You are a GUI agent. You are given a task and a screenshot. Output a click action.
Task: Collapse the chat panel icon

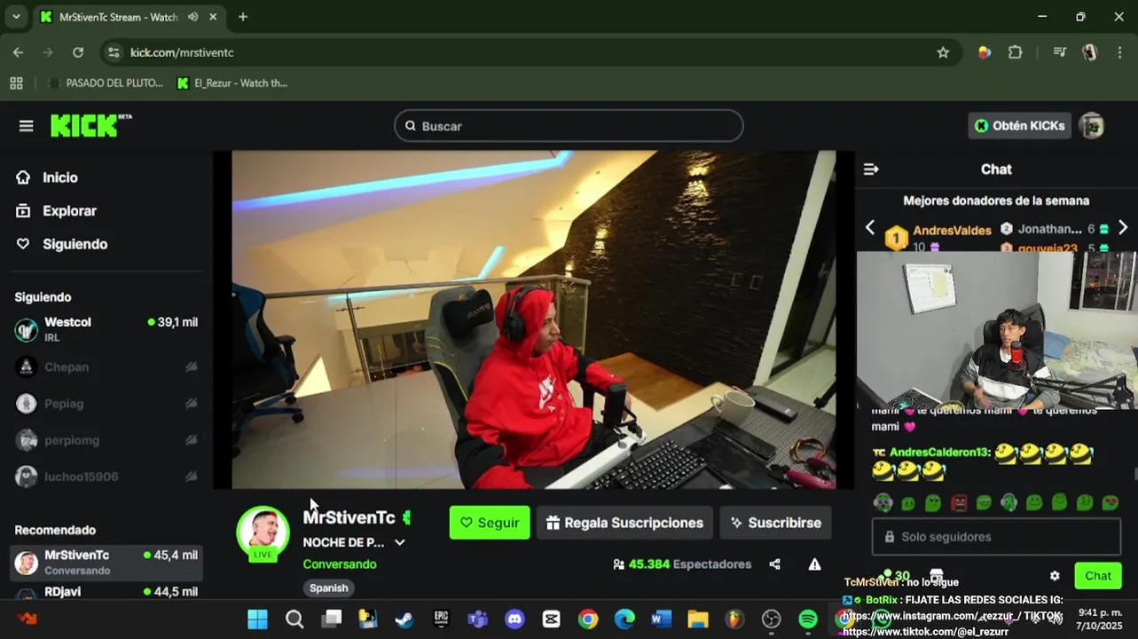coord(871,170)
